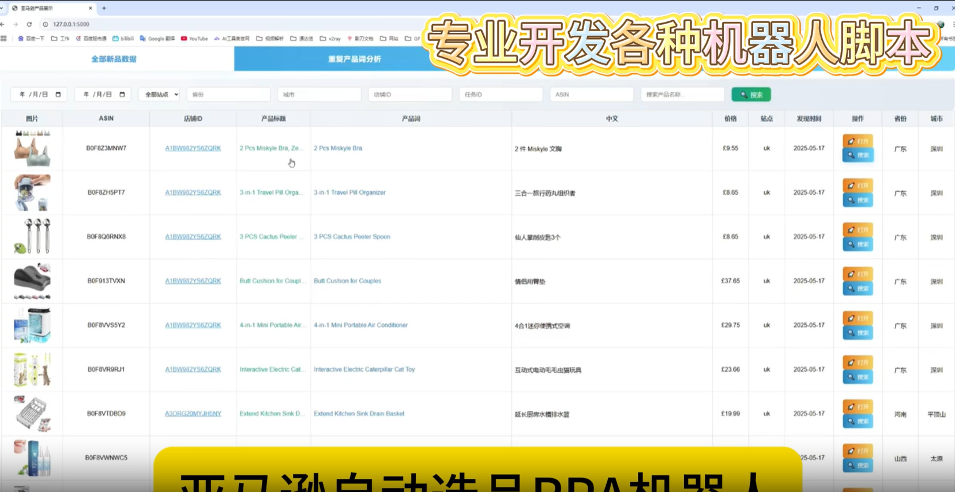The image size is (955, 492).
Task: Click the ASIN filter input field
Action: (591, 94)
